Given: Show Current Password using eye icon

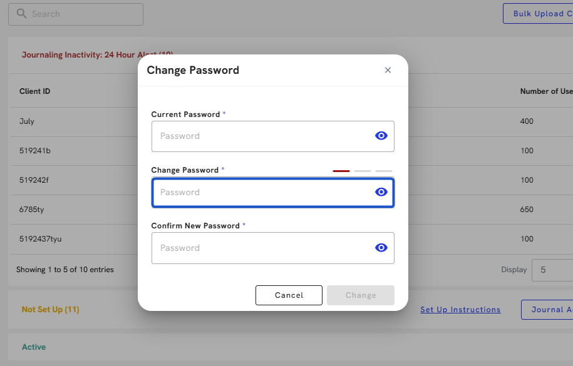Looking at the screenshot, I should tap(381, 136).
